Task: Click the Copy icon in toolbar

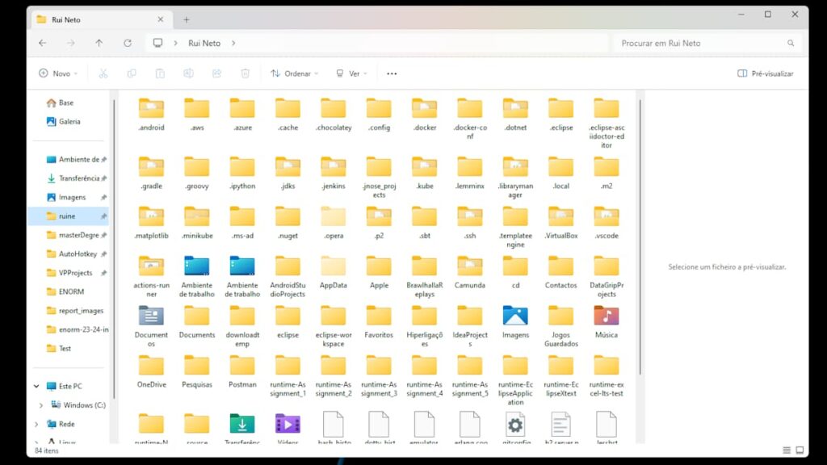Action: [132, 73]
